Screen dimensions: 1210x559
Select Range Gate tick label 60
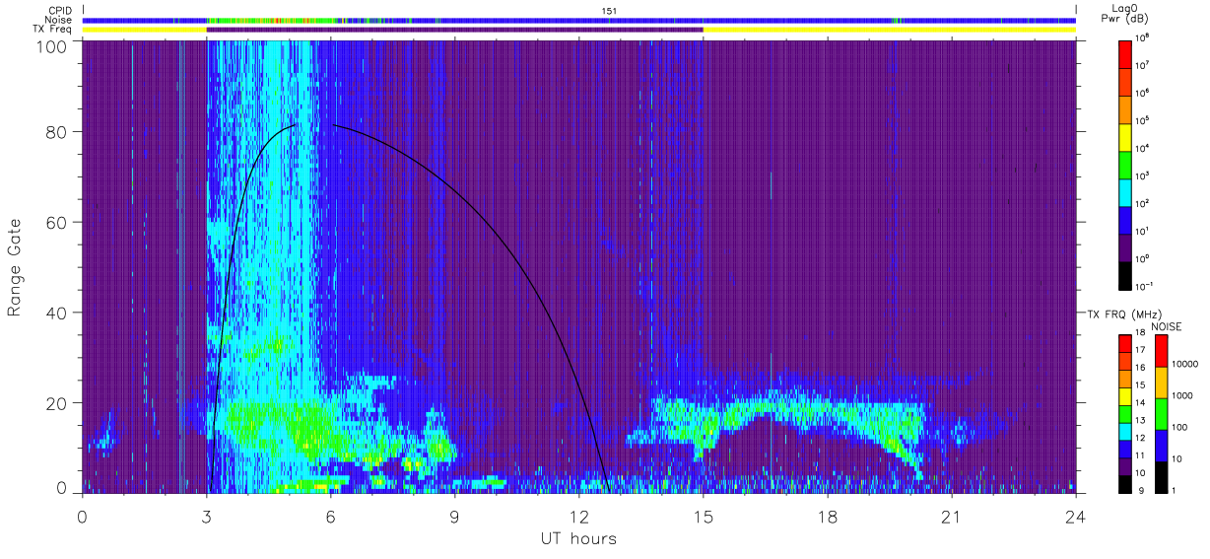(x=55, y=222)
